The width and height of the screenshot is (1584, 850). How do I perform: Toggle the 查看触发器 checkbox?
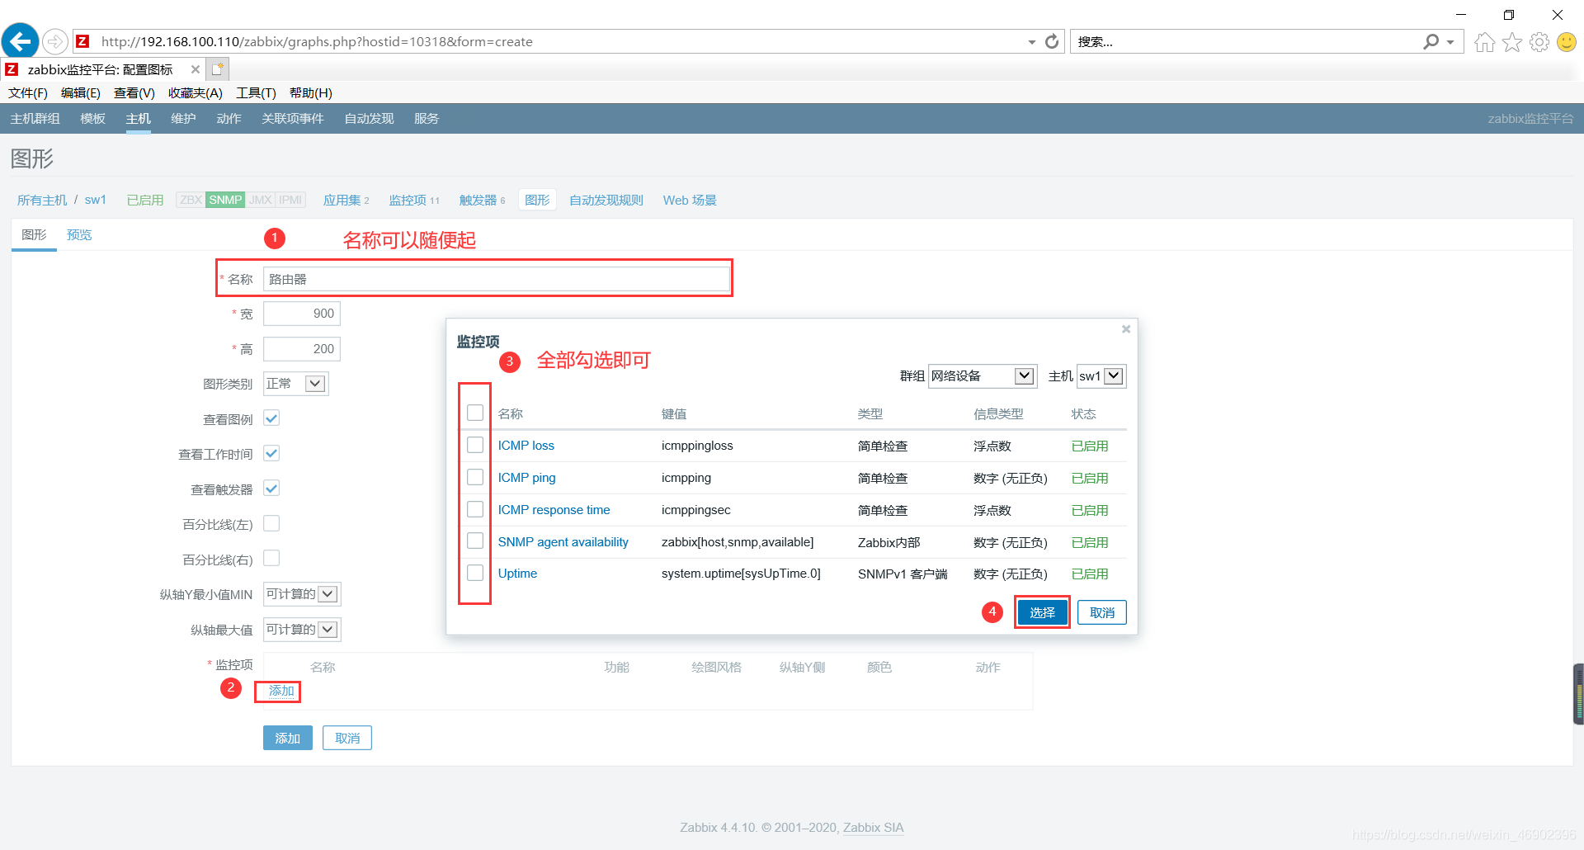tap(271, 489)
